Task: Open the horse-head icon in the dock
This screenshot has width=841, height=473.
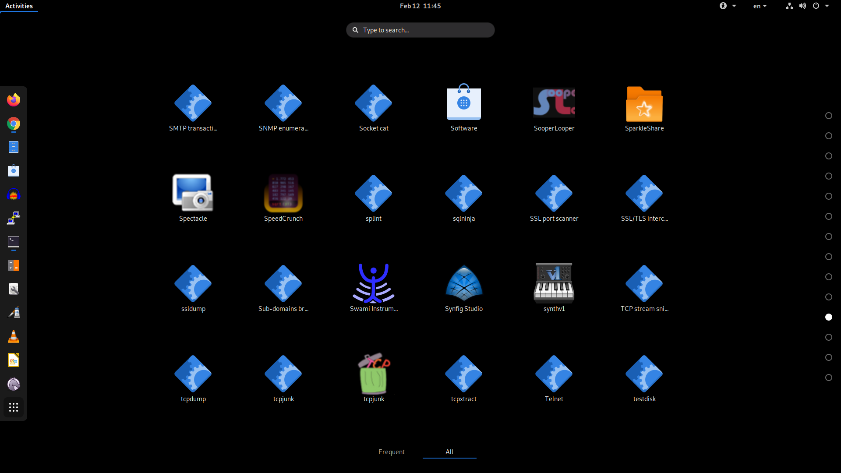Action: click(x=14, y=384)
